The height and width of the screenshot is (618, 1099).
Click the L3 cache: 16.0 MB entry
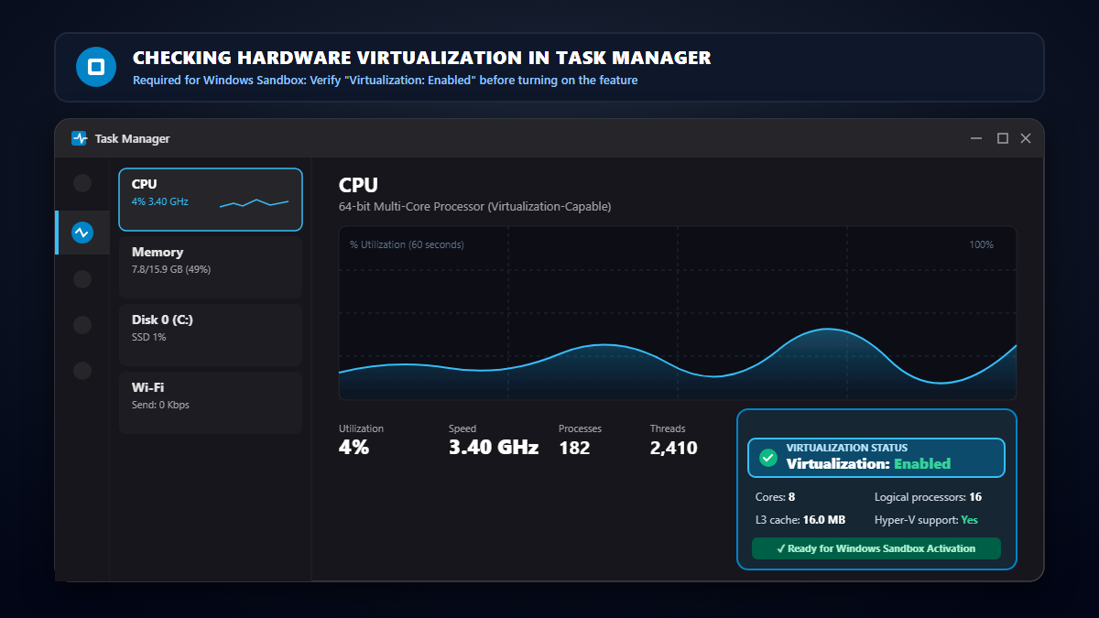coord(799,520)
